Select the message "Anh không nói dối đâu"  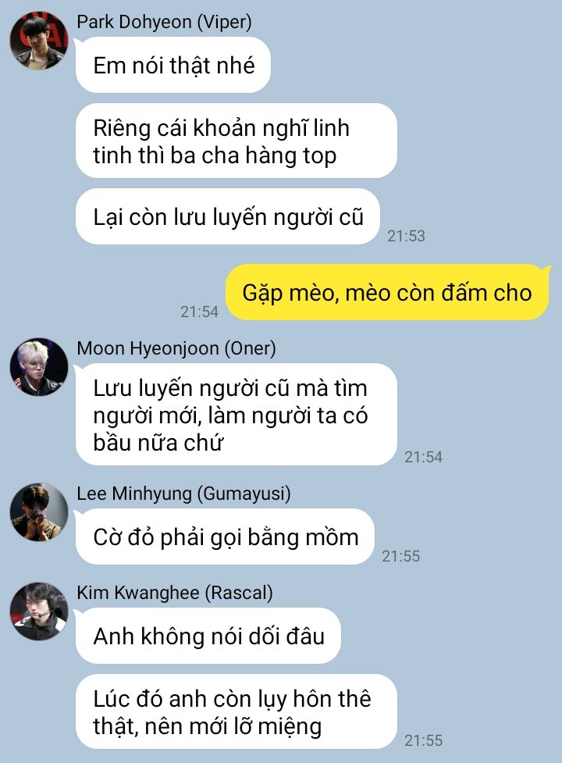pyautogui.click(x=208, y=636)
